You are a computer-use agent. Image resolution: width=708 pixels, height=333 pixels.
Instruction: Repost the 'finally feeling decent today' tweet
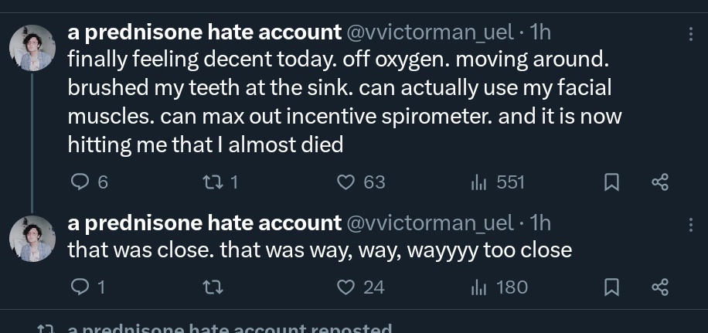click(220, 182)
